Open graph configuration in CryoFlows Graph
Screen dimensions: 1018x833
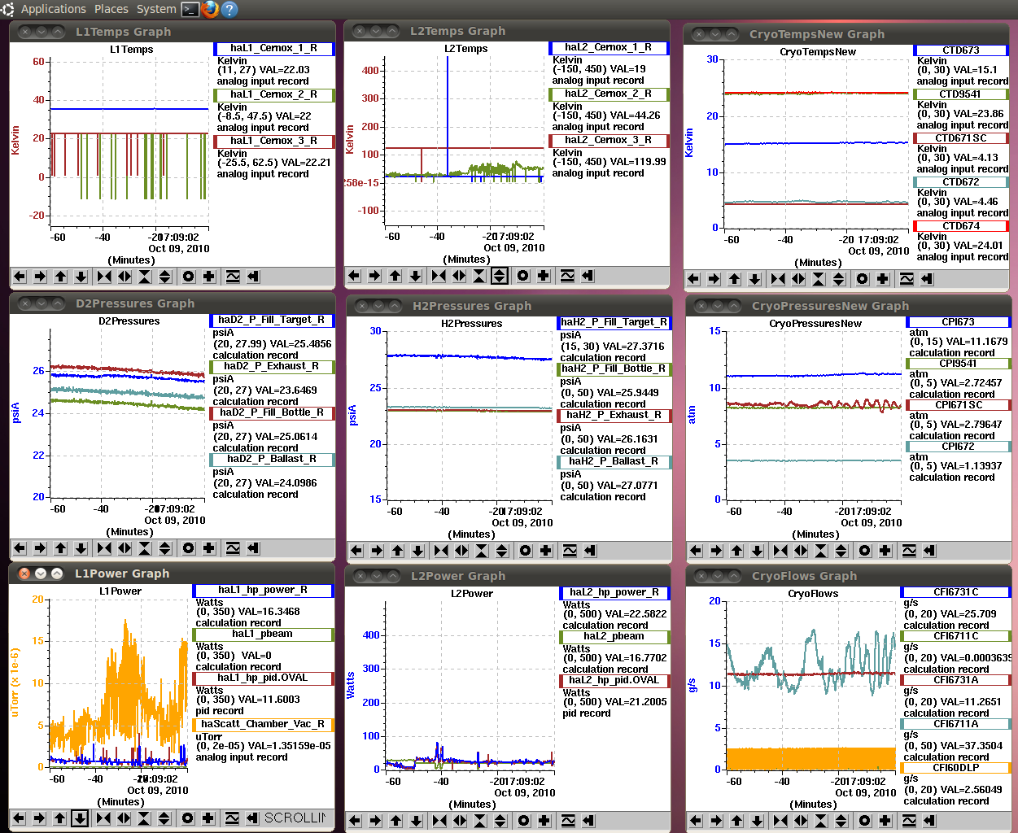909,821
